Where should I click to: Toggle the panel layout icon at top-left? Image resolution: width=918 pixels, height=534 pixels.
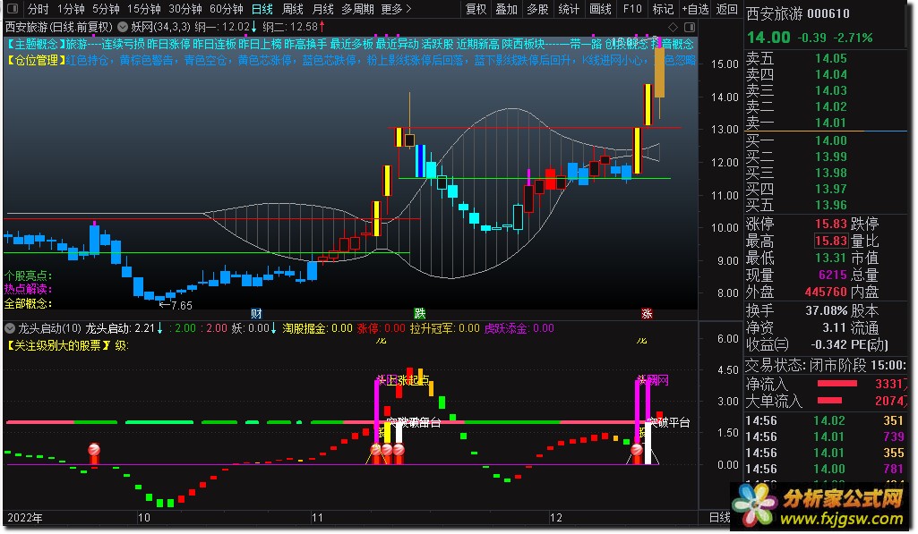(x=13, y=9)
